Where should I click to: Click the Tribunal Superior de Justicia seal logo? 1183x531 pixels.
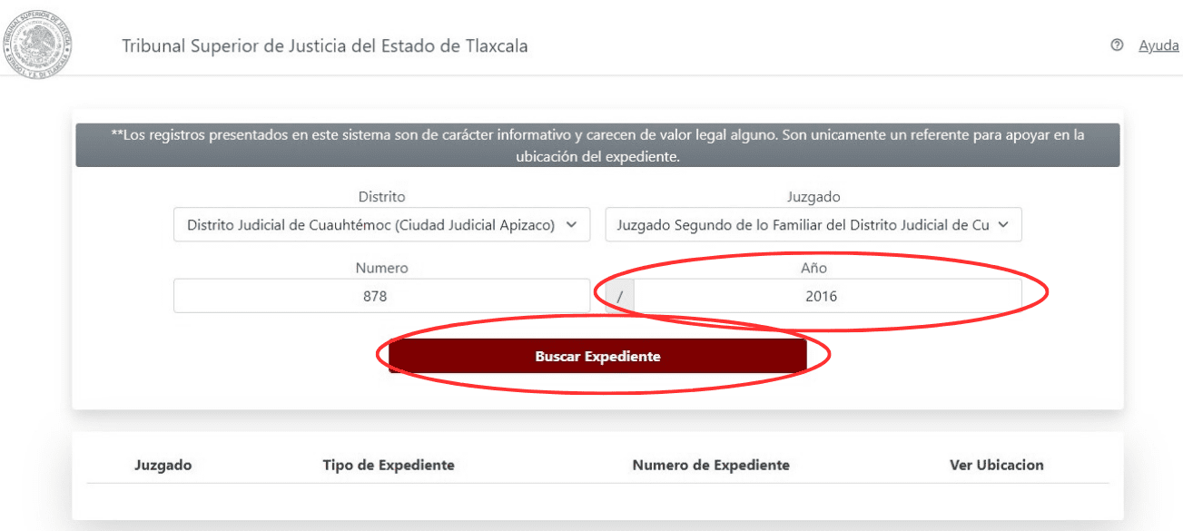click(x=39, y=44)
